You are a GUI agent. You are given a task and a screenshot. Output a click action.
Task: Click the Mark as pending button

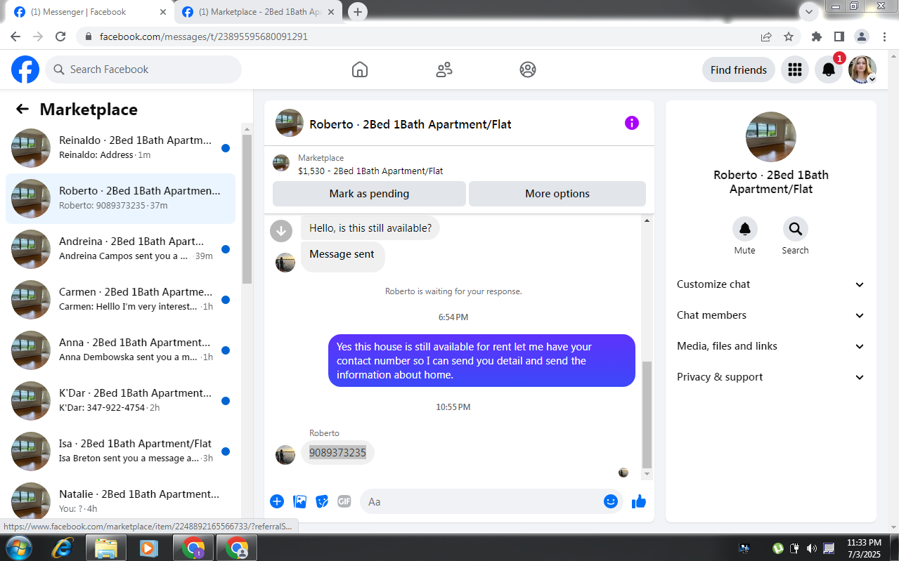[x=369, y=194]
